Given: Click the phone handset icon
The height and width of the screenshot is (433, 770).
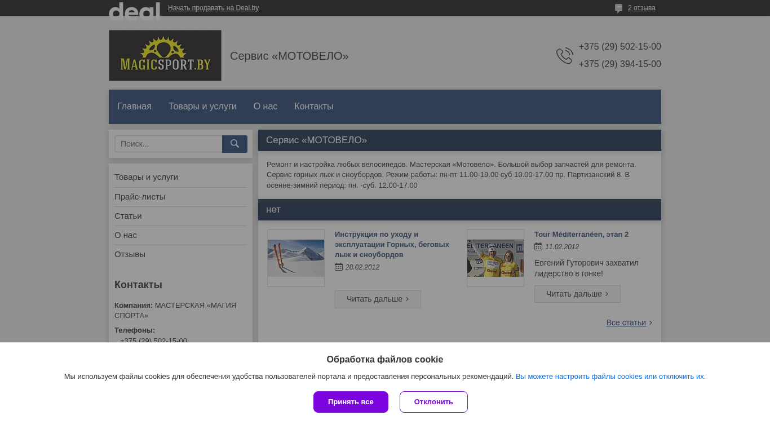Looking at the screenshot, I should (564, 56).
